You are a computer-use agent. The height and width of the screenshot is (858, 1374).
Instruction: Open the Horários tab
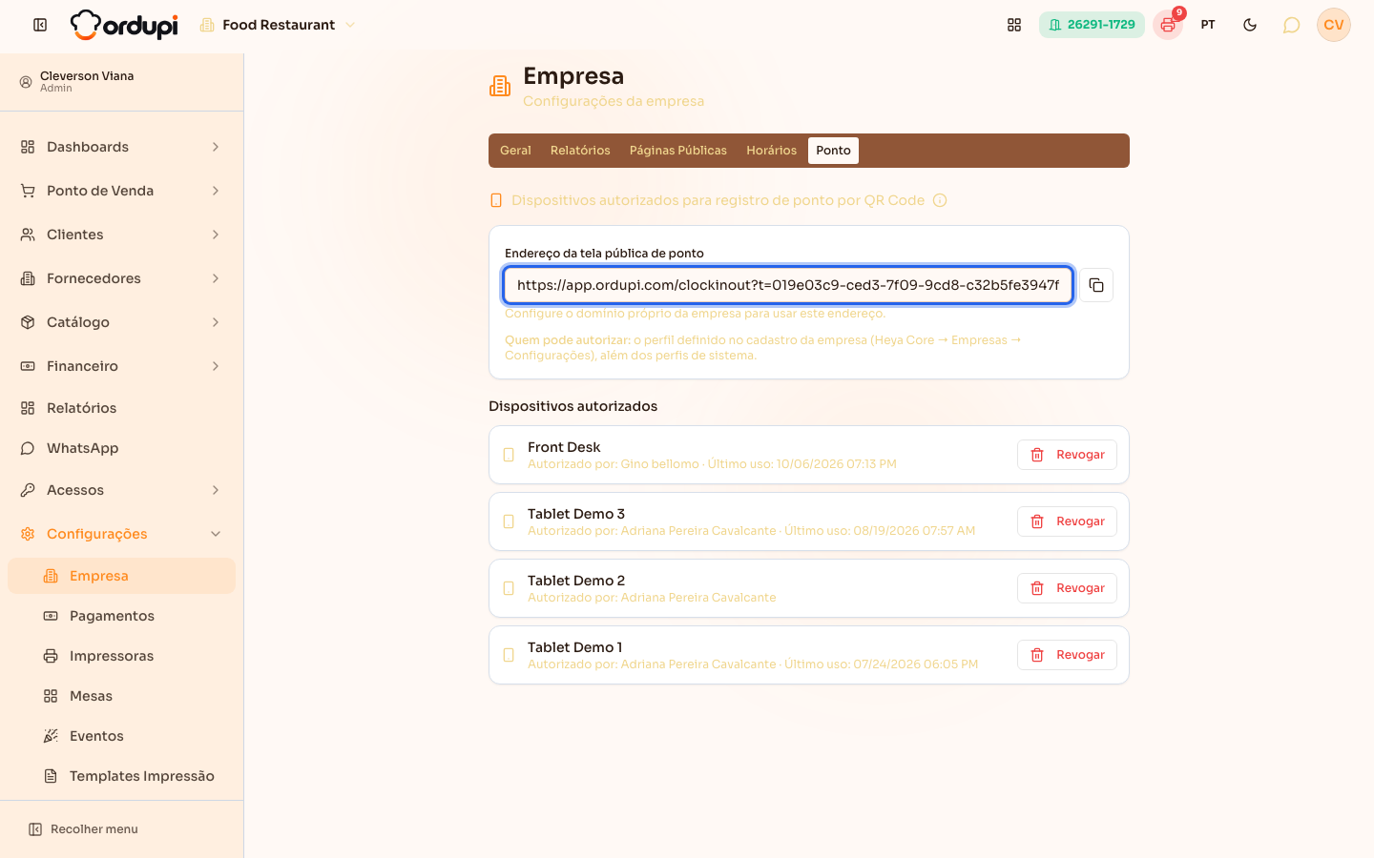point(771,151)
